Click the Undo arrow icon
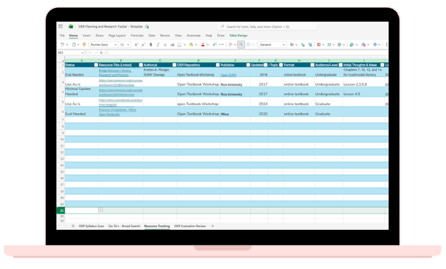Viewport: 446px width, 269px height. pos(62,45)
